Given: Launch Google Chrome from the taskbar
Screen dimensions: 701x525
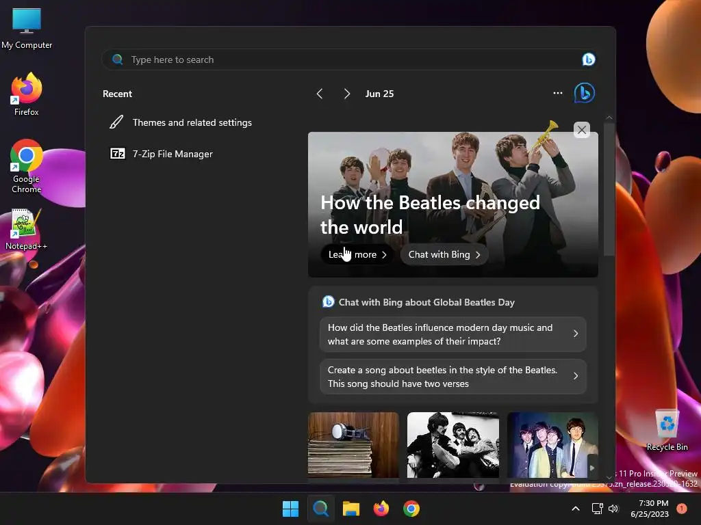Looking at the screenshot, I should point(411,509).
